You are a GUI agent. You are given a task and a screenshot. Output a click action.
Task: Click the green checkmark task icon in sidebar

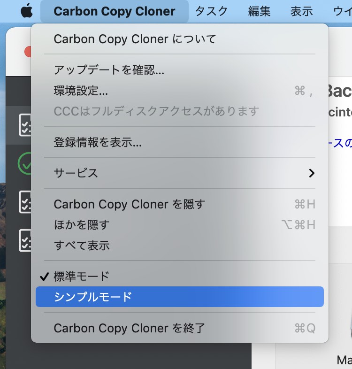(24, 163)
